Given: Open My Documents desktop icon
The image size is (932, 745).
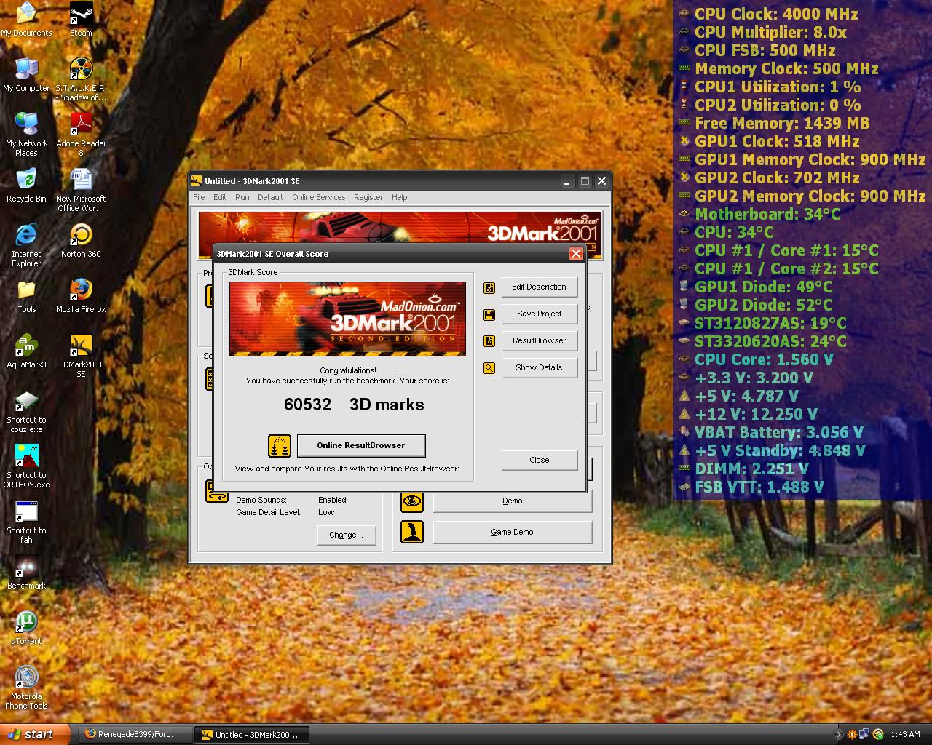Looking at the screenshot, I should pyautogui.click(x=26, y=20).
